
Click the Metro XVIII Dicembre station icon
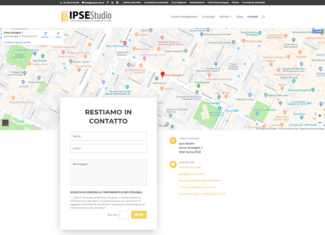tap(125, 43)
